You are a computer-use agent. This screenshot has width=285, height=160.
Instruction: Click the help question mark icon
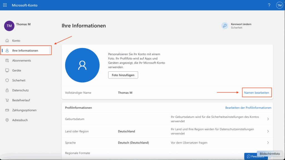coord(269,5)
